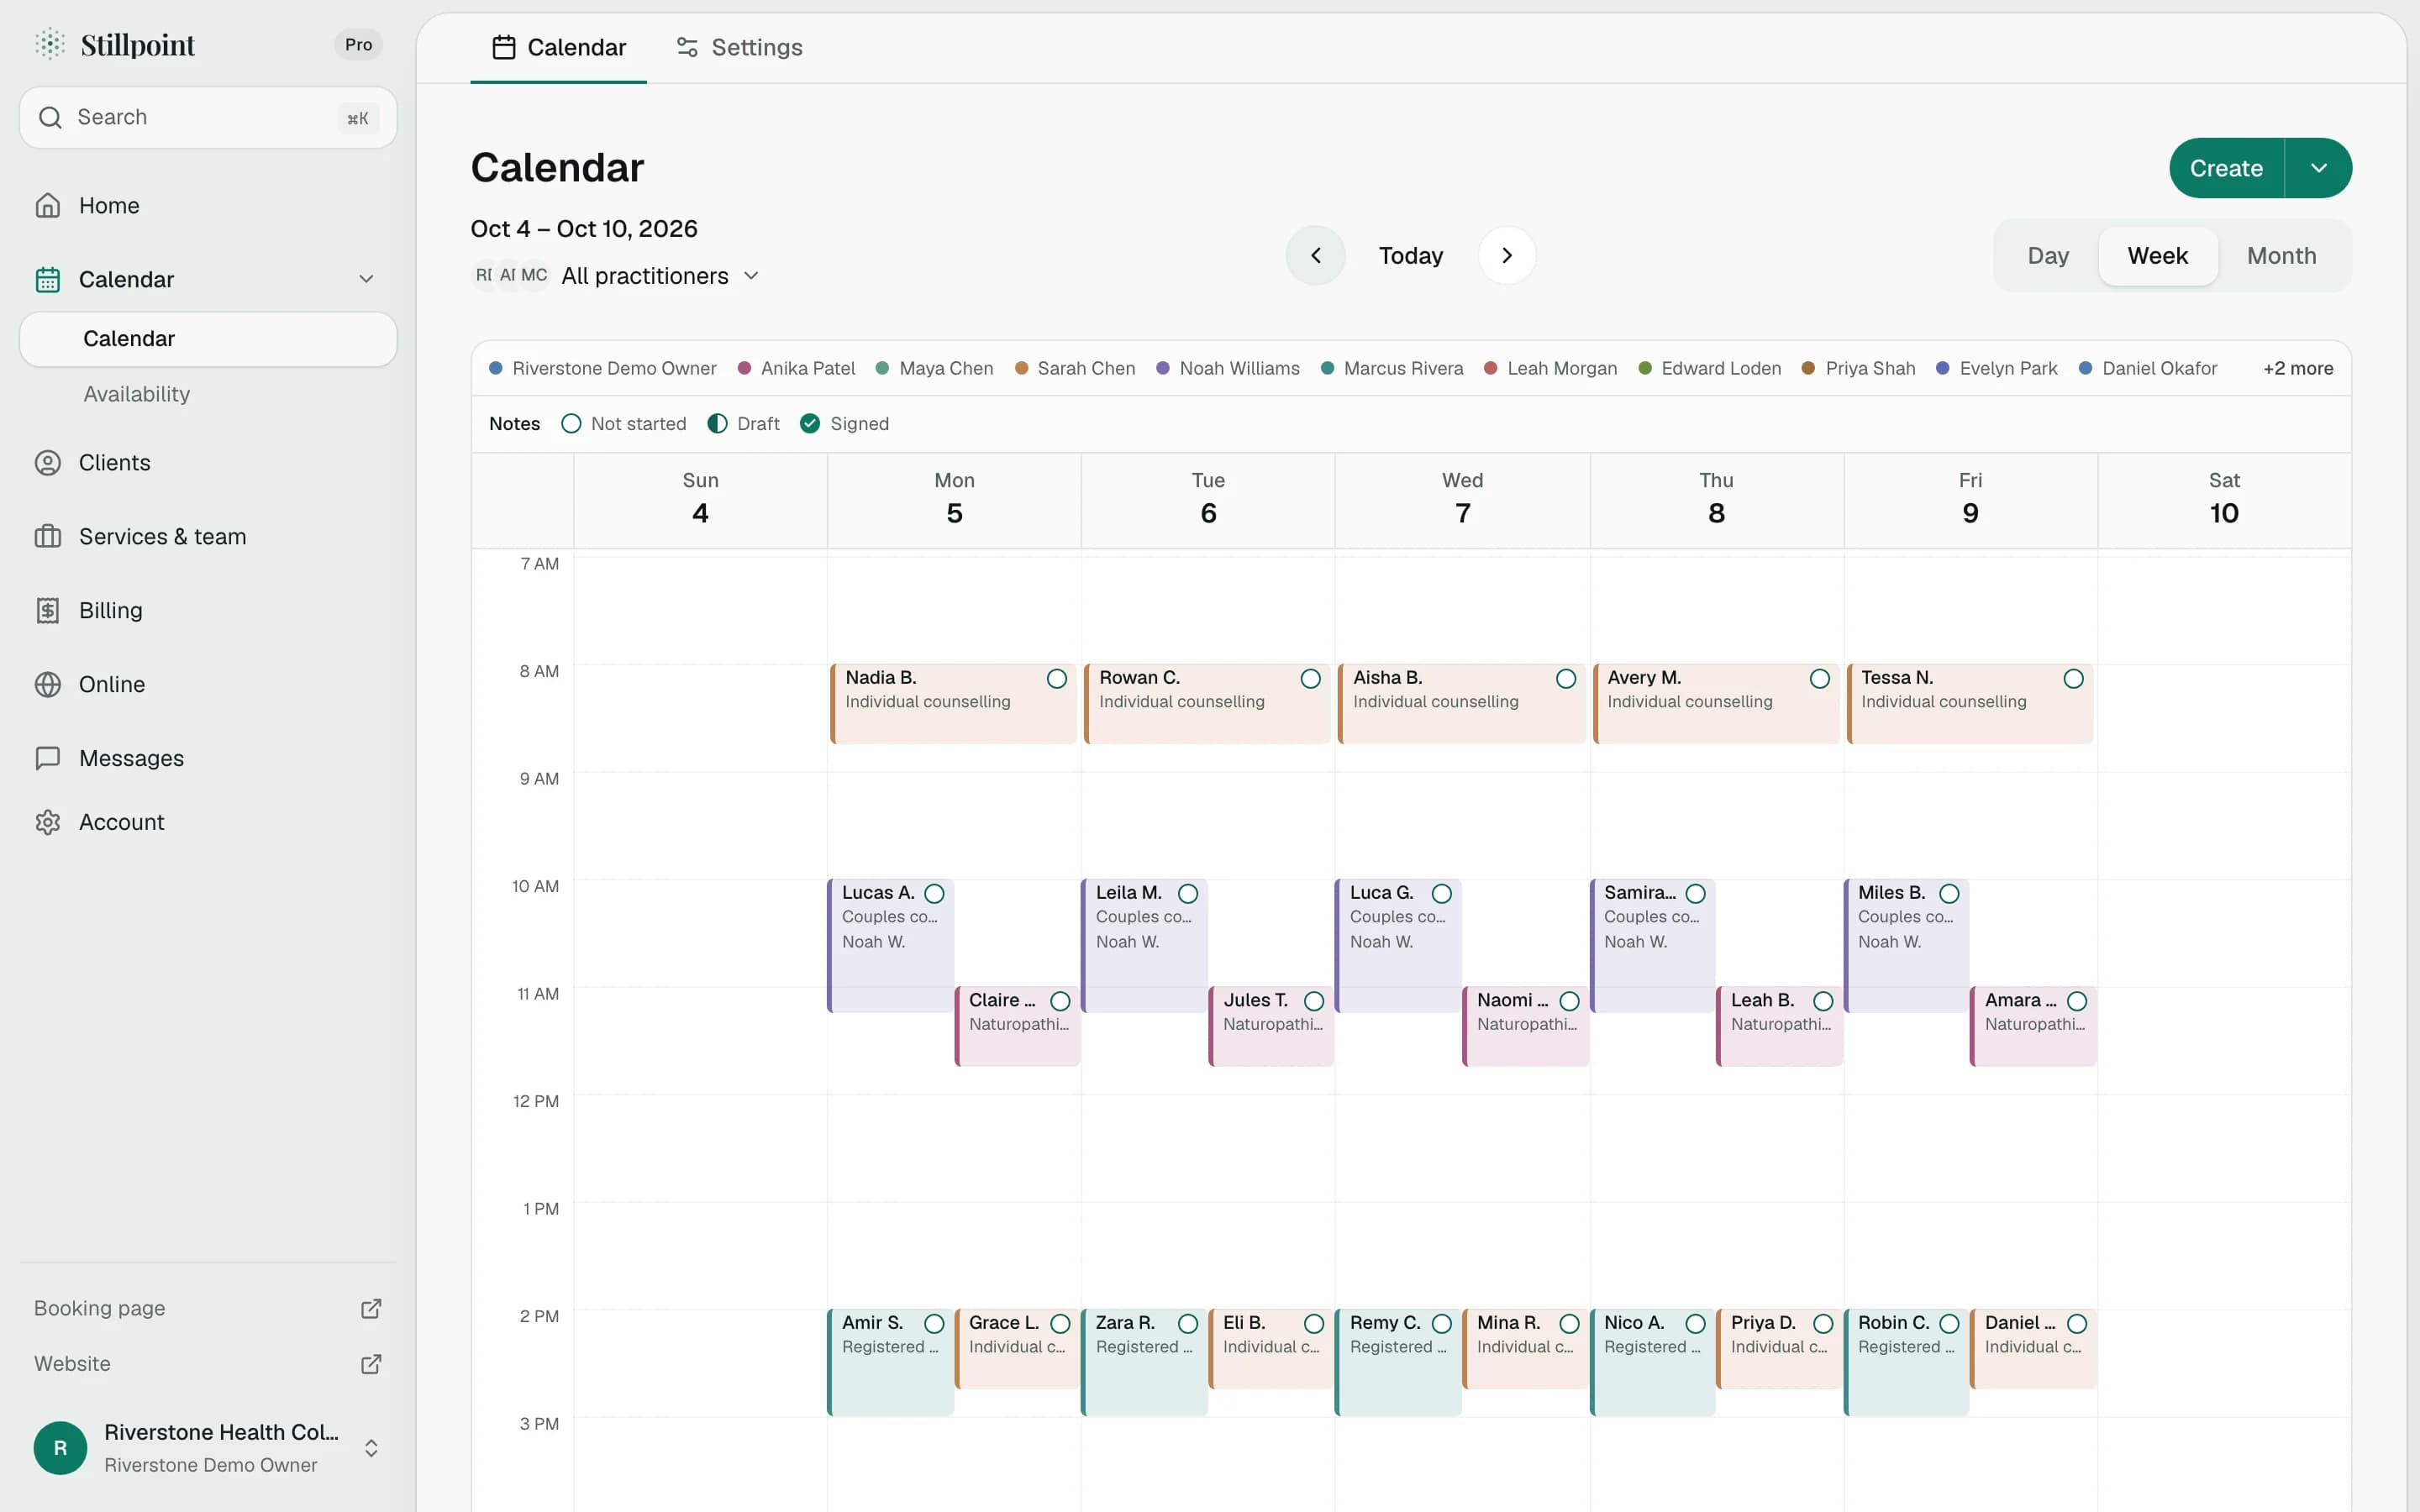
Task: Open Clients via its person icon
Action: [47, 462]
